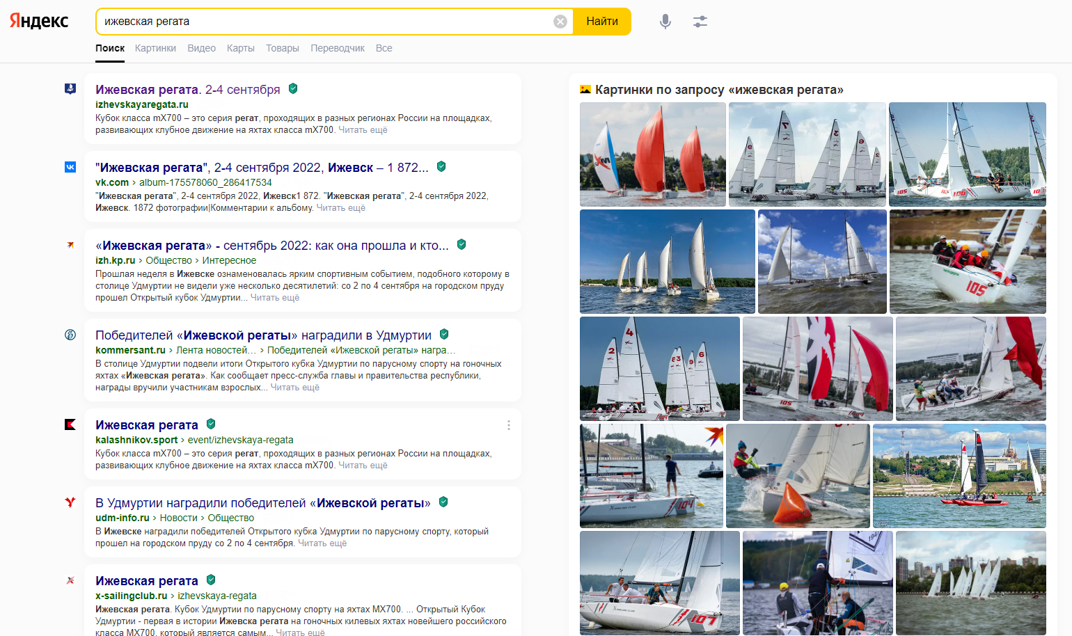Select the 'Поиск' tab

click(110, 48)
